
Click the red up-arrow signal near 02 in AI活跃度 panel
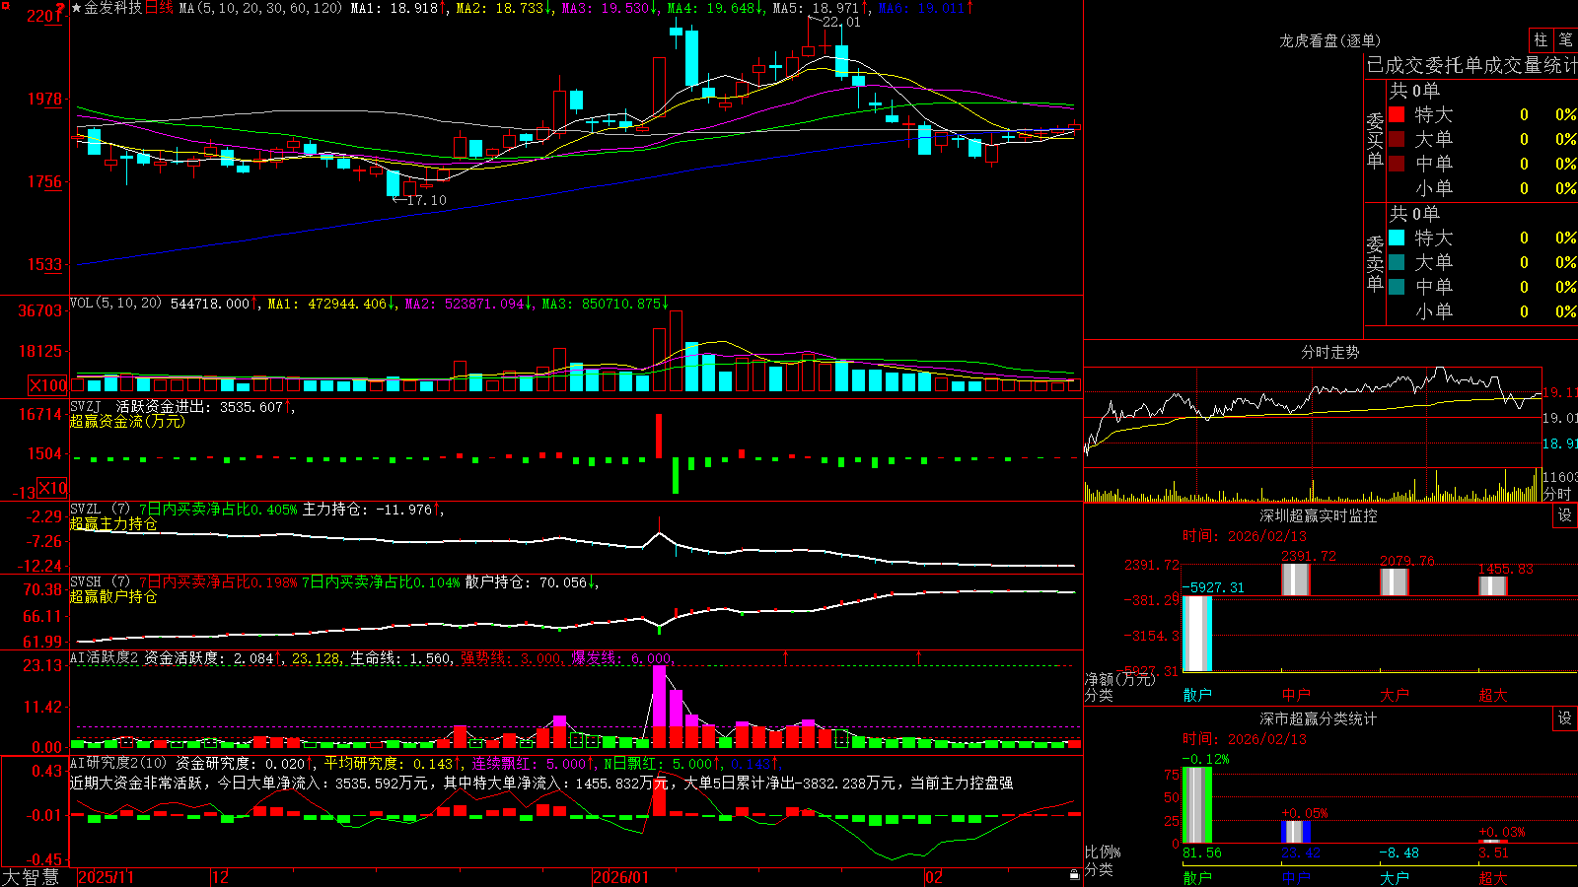[x=918, y=655]
